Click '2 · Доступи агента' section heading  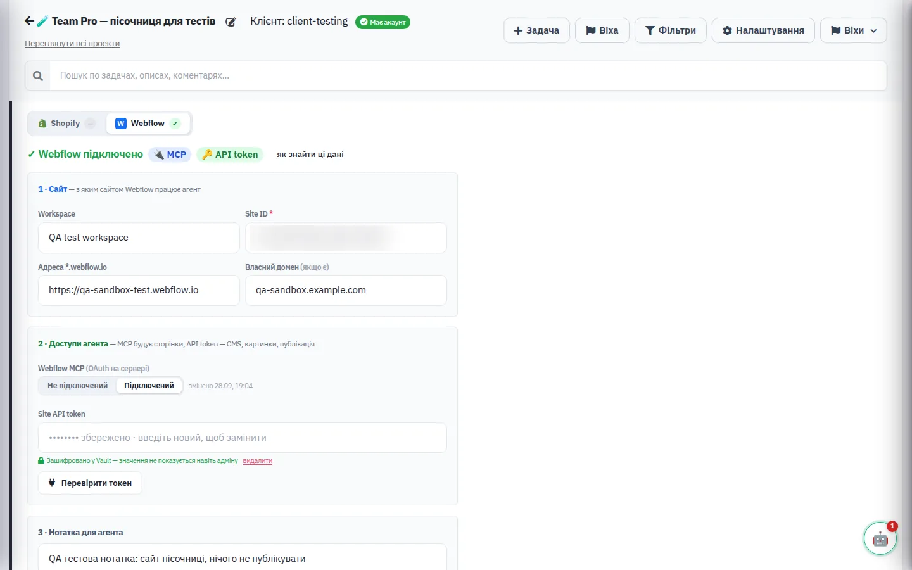point(73,344)
